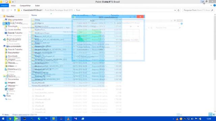Close the copy progress dialog
Viewport: 216px width, 121px height.
(x=140, y=16)
